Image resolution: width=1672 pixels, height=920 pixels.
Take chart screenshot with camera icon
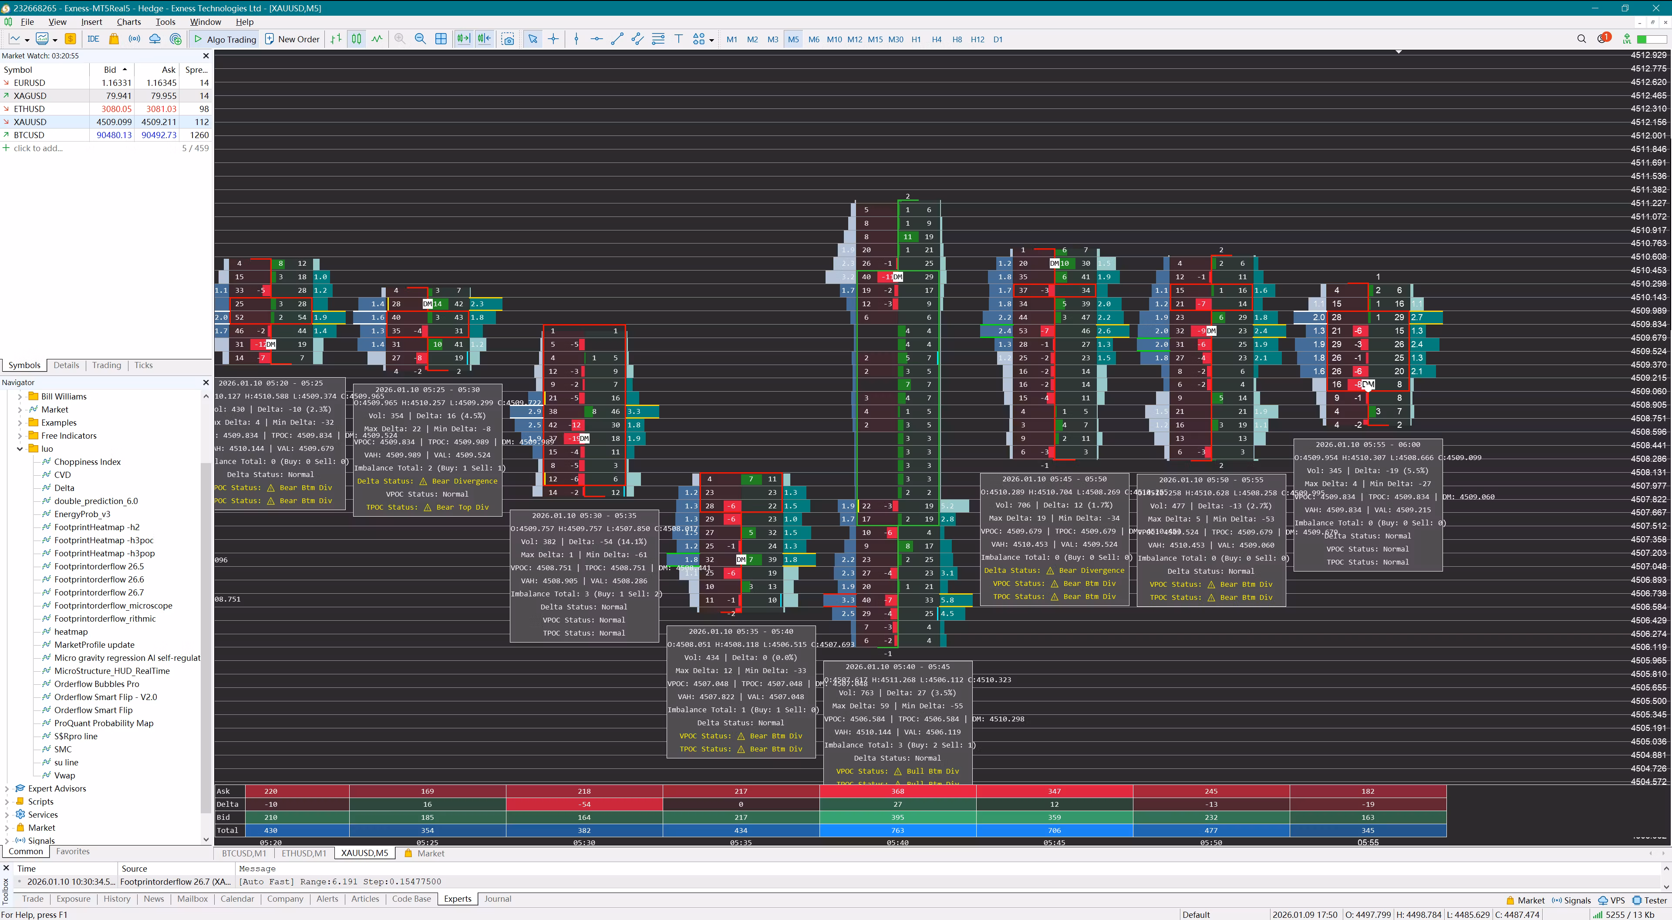(508, 39)
